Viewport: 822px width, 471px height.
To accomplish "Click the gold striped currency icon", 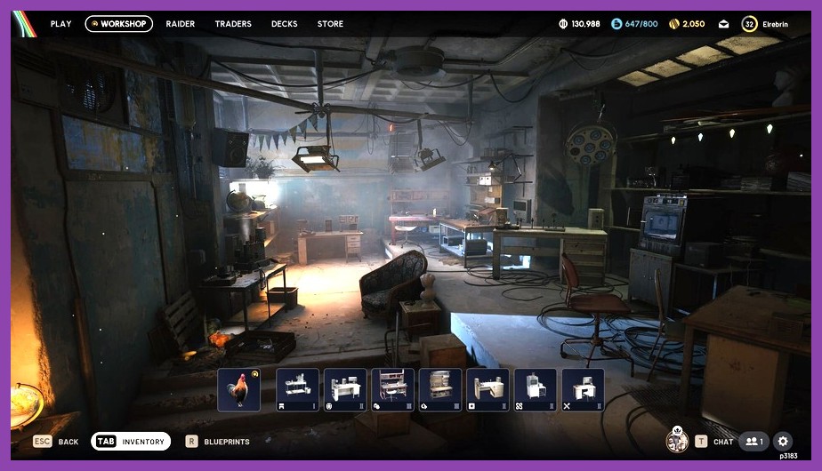I will pyautogui.click(x=674, y=24).
